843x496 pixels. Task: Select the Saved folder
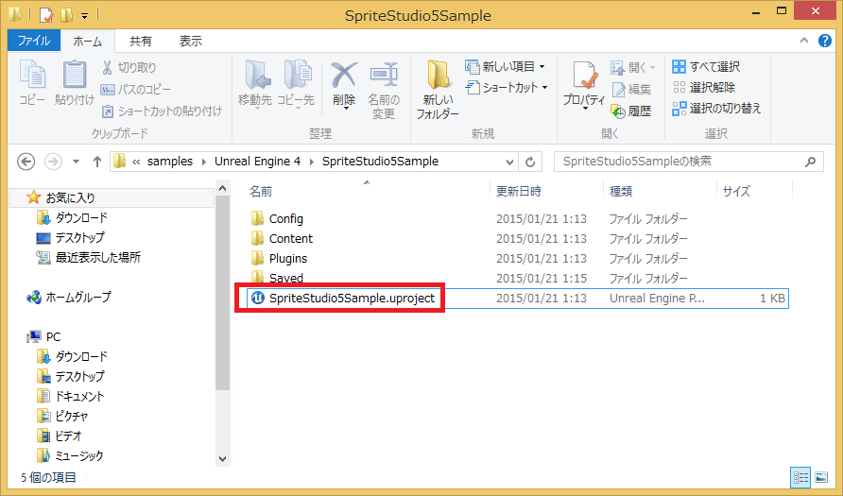277,278
